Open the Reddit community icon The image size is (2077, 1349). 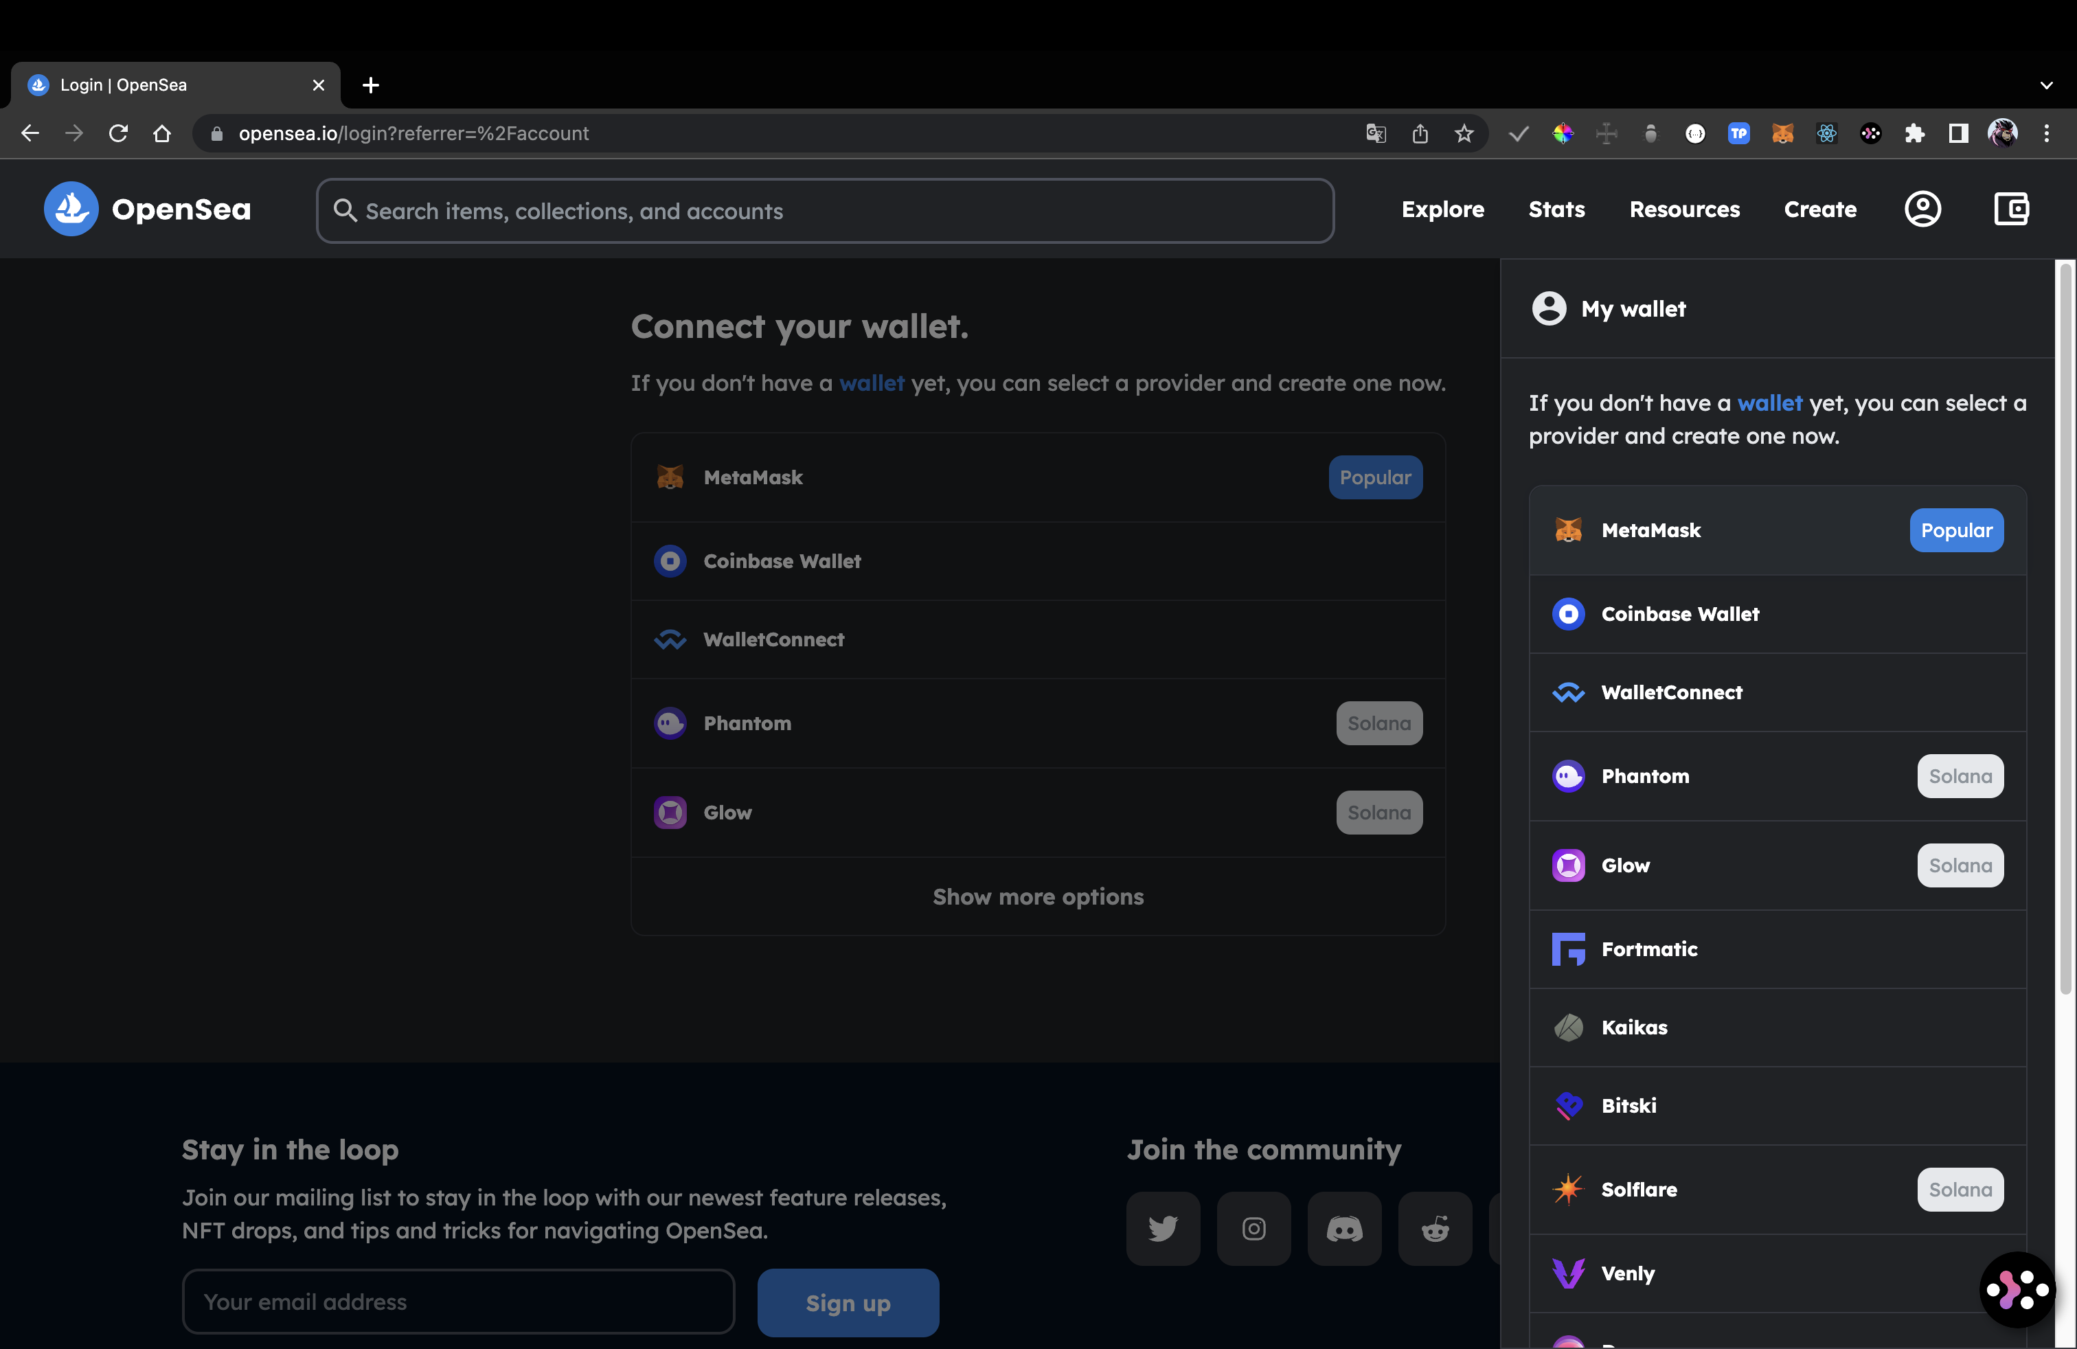(x=1435, y=1229)
